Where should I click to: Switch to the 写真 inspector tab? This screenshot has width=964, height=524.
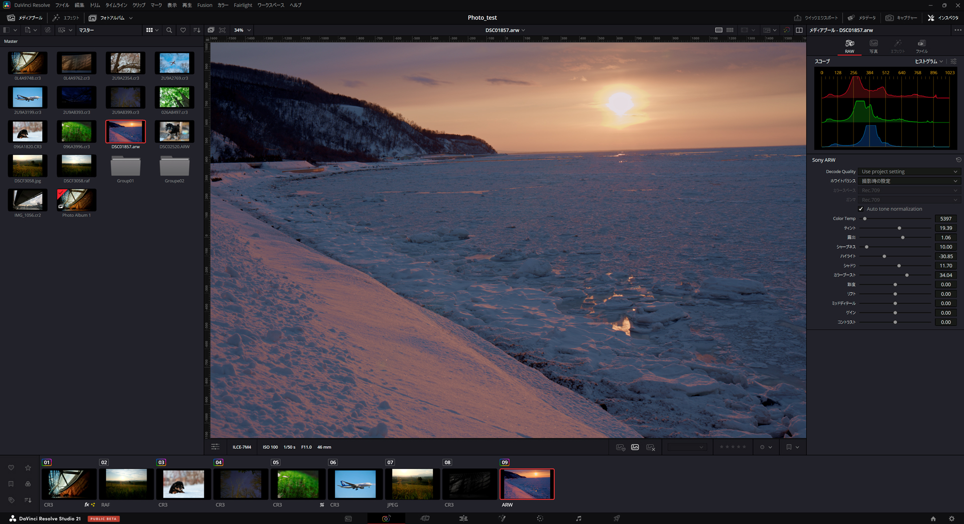pyautogui.click(x=874, y=46)
